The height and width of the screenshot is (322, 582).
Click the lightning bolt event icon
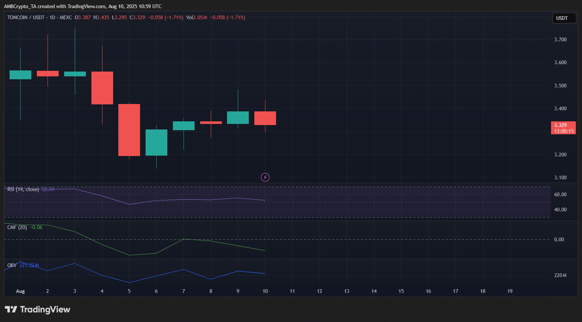[x=265, y=177]
